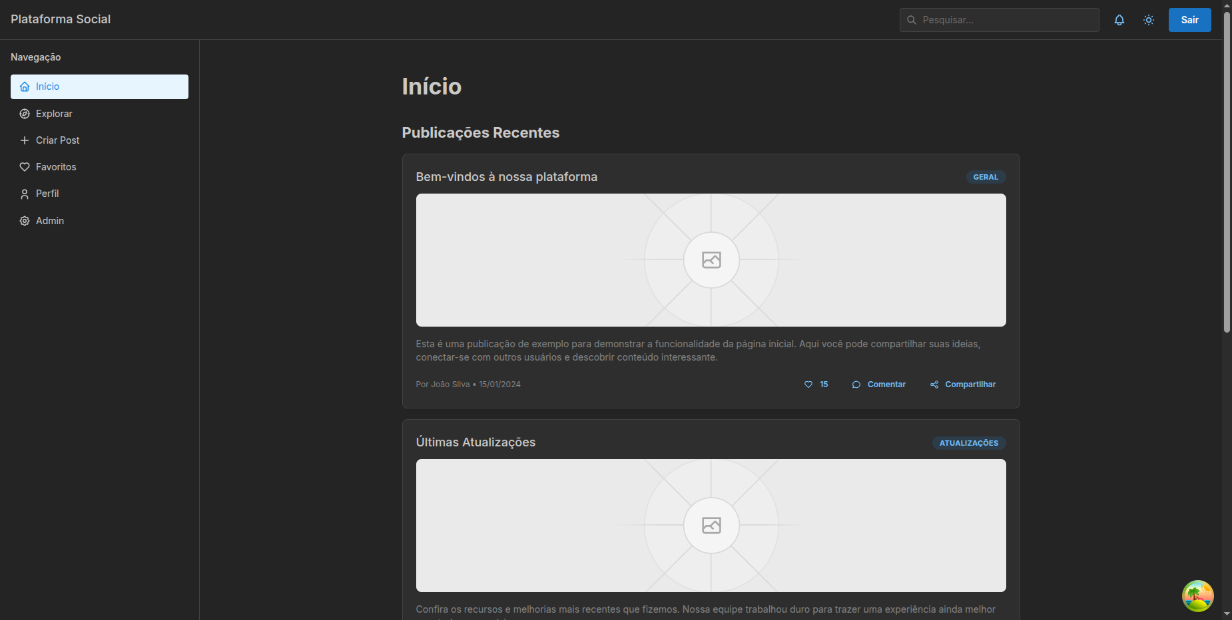Viewport: 1232px width, 620px height.
Task: Click the notifications bell icon
Action: [x=1119, y=20]
